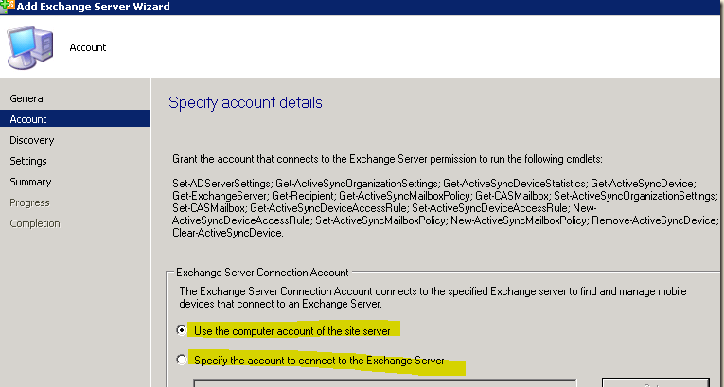Click the 'Specify account details' heading
This screenshot has height=387, width=724.
pos(245,102)
